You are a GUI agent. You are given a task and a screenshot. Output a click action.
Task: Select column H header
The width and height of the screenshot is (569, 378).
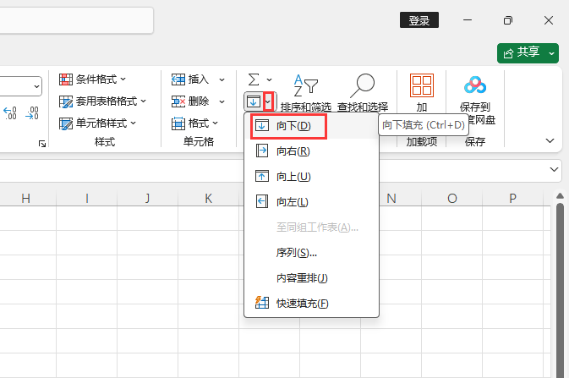(25, 198)
